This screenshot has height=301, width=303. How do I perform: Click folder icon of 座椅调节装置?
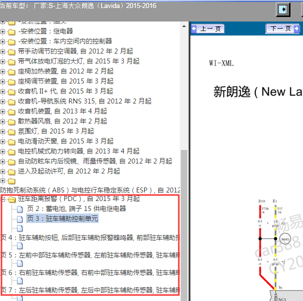point(12,82)
